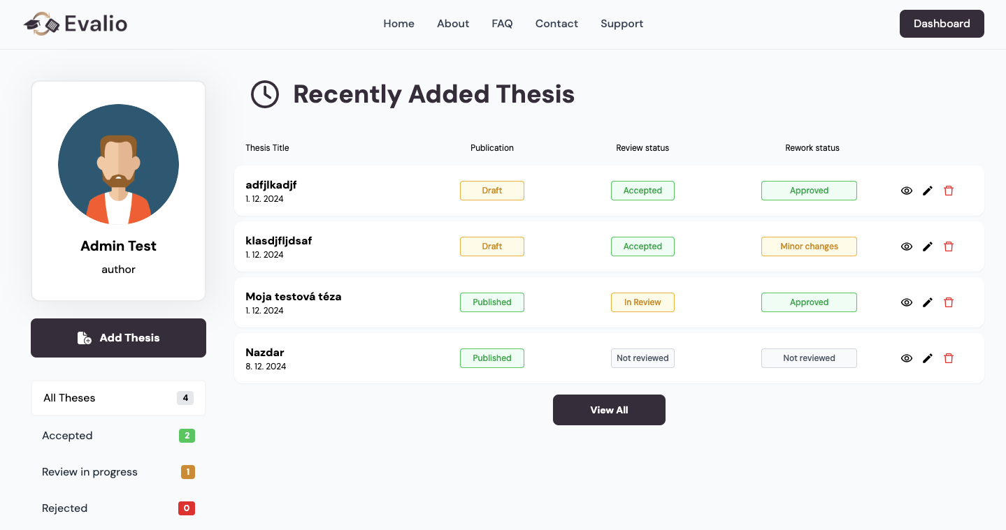The image size is (1006, 530).
Task: Delete the Moja testová téza thesis
Action: click(949, 302)
